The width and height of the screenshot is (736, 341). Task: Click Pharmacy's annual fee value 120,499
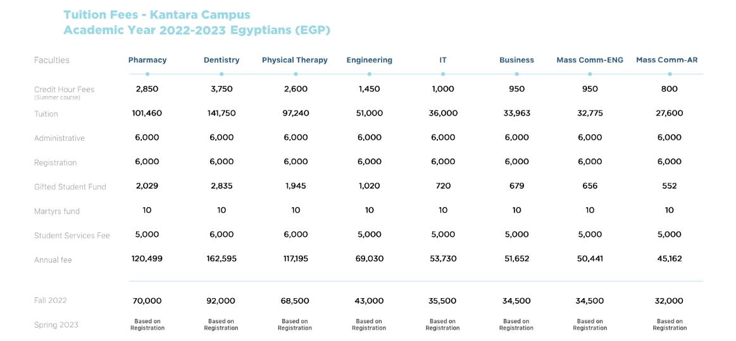coord(147,259)
